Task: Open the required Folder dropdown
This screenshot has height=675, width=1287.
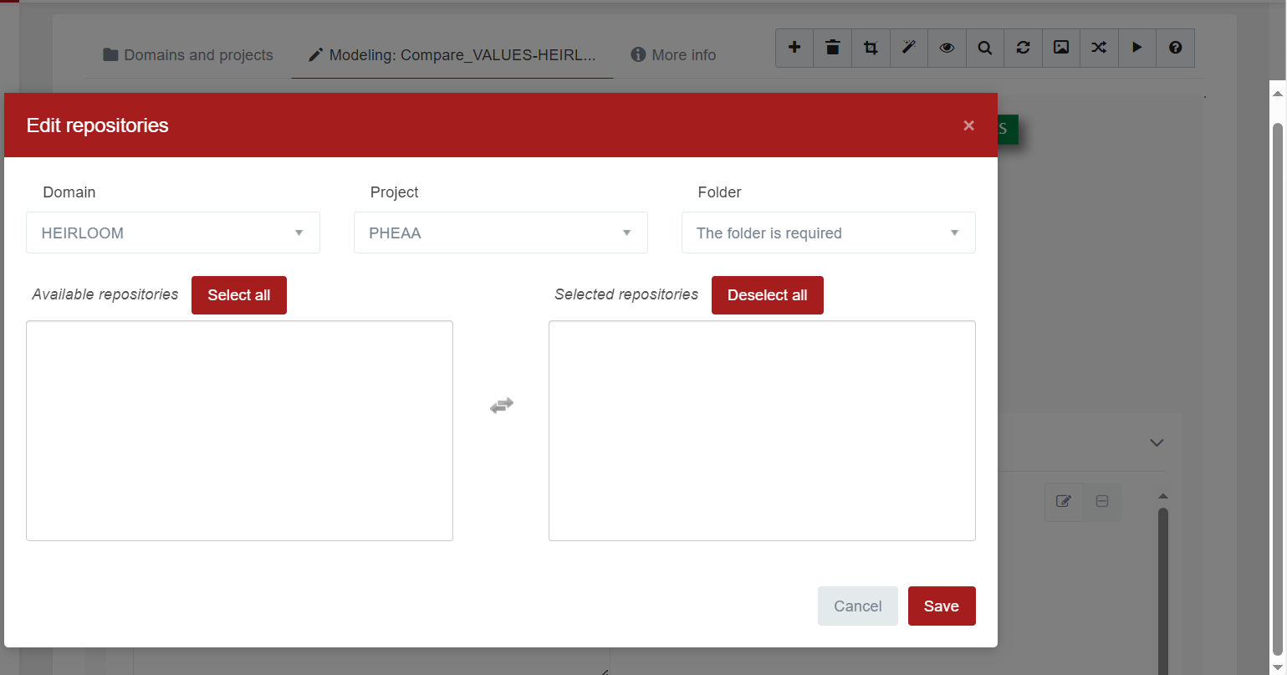Action: (x=827, y=233)
